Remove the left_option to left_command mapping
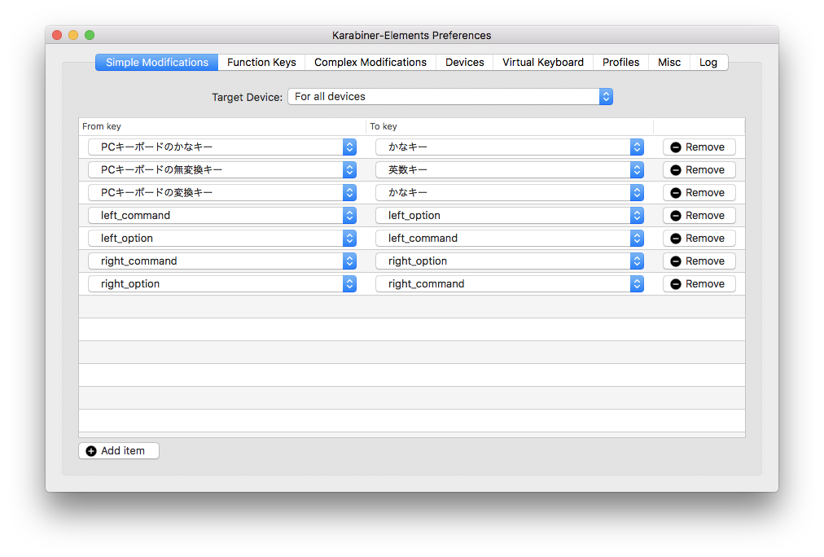 tap(699, 238)
